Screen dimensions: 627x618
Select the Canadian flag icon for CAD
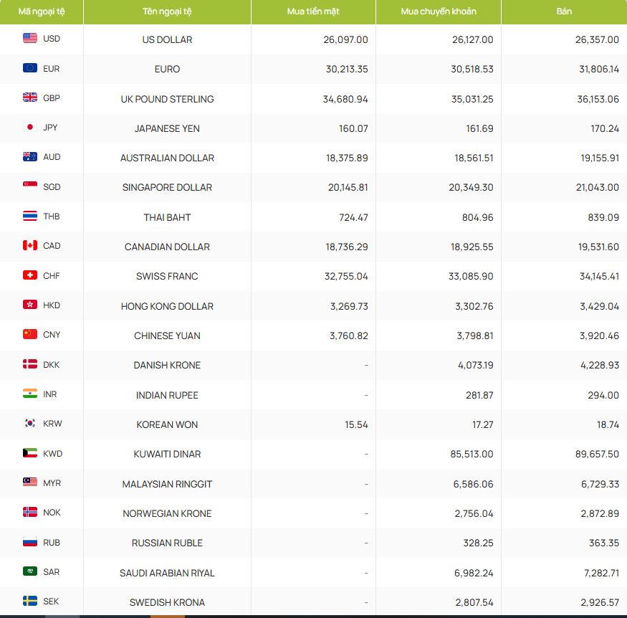[x=30, y=246]
